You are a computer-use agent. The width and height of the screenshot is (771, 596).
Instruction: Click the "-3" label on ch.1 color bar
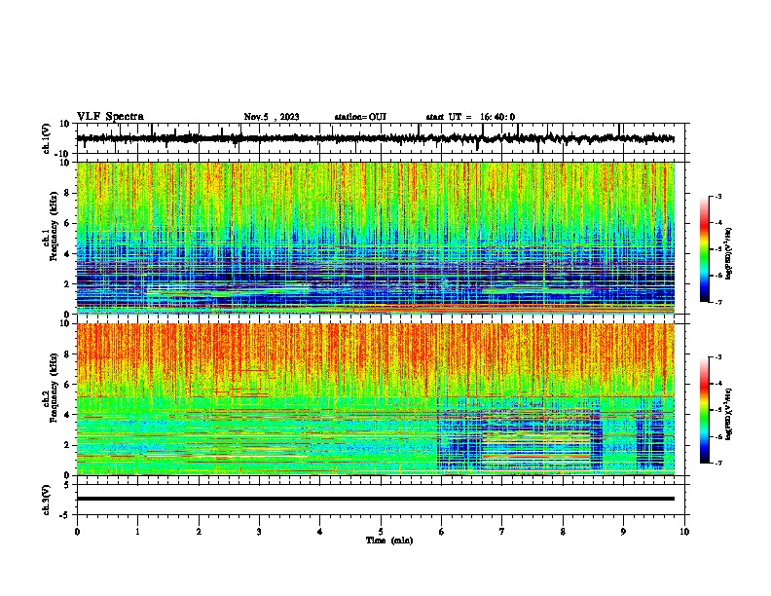click(717, 196)
